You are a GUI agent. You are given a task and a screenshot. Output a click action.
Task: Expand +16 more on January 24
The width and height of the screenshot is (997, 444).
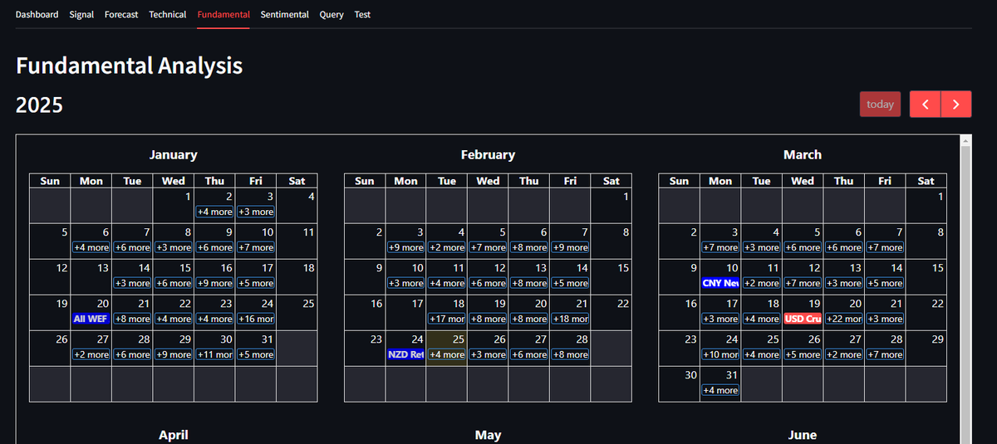click(x=256, y=319)
